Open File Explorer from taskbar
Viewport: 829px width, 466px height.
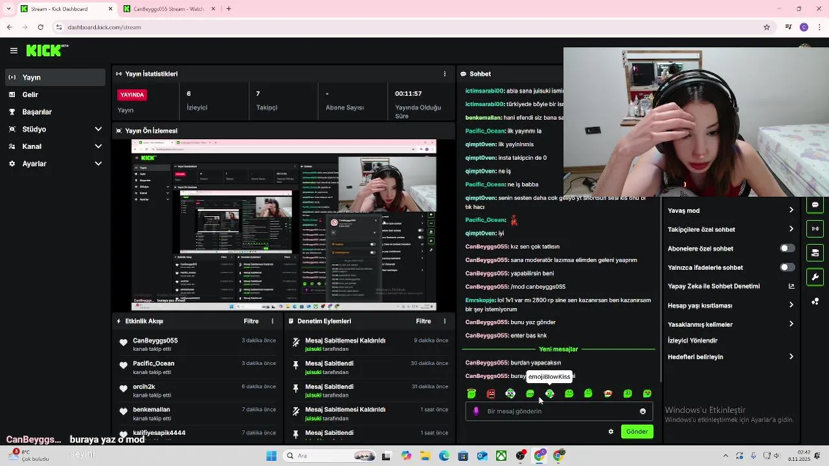click(x=426, y=456)
